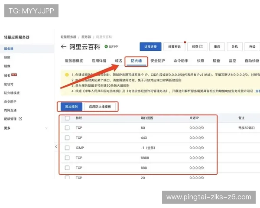Toggle the select-all checkbox in the table header
260x208 pixels.
[x=67, y=118]
